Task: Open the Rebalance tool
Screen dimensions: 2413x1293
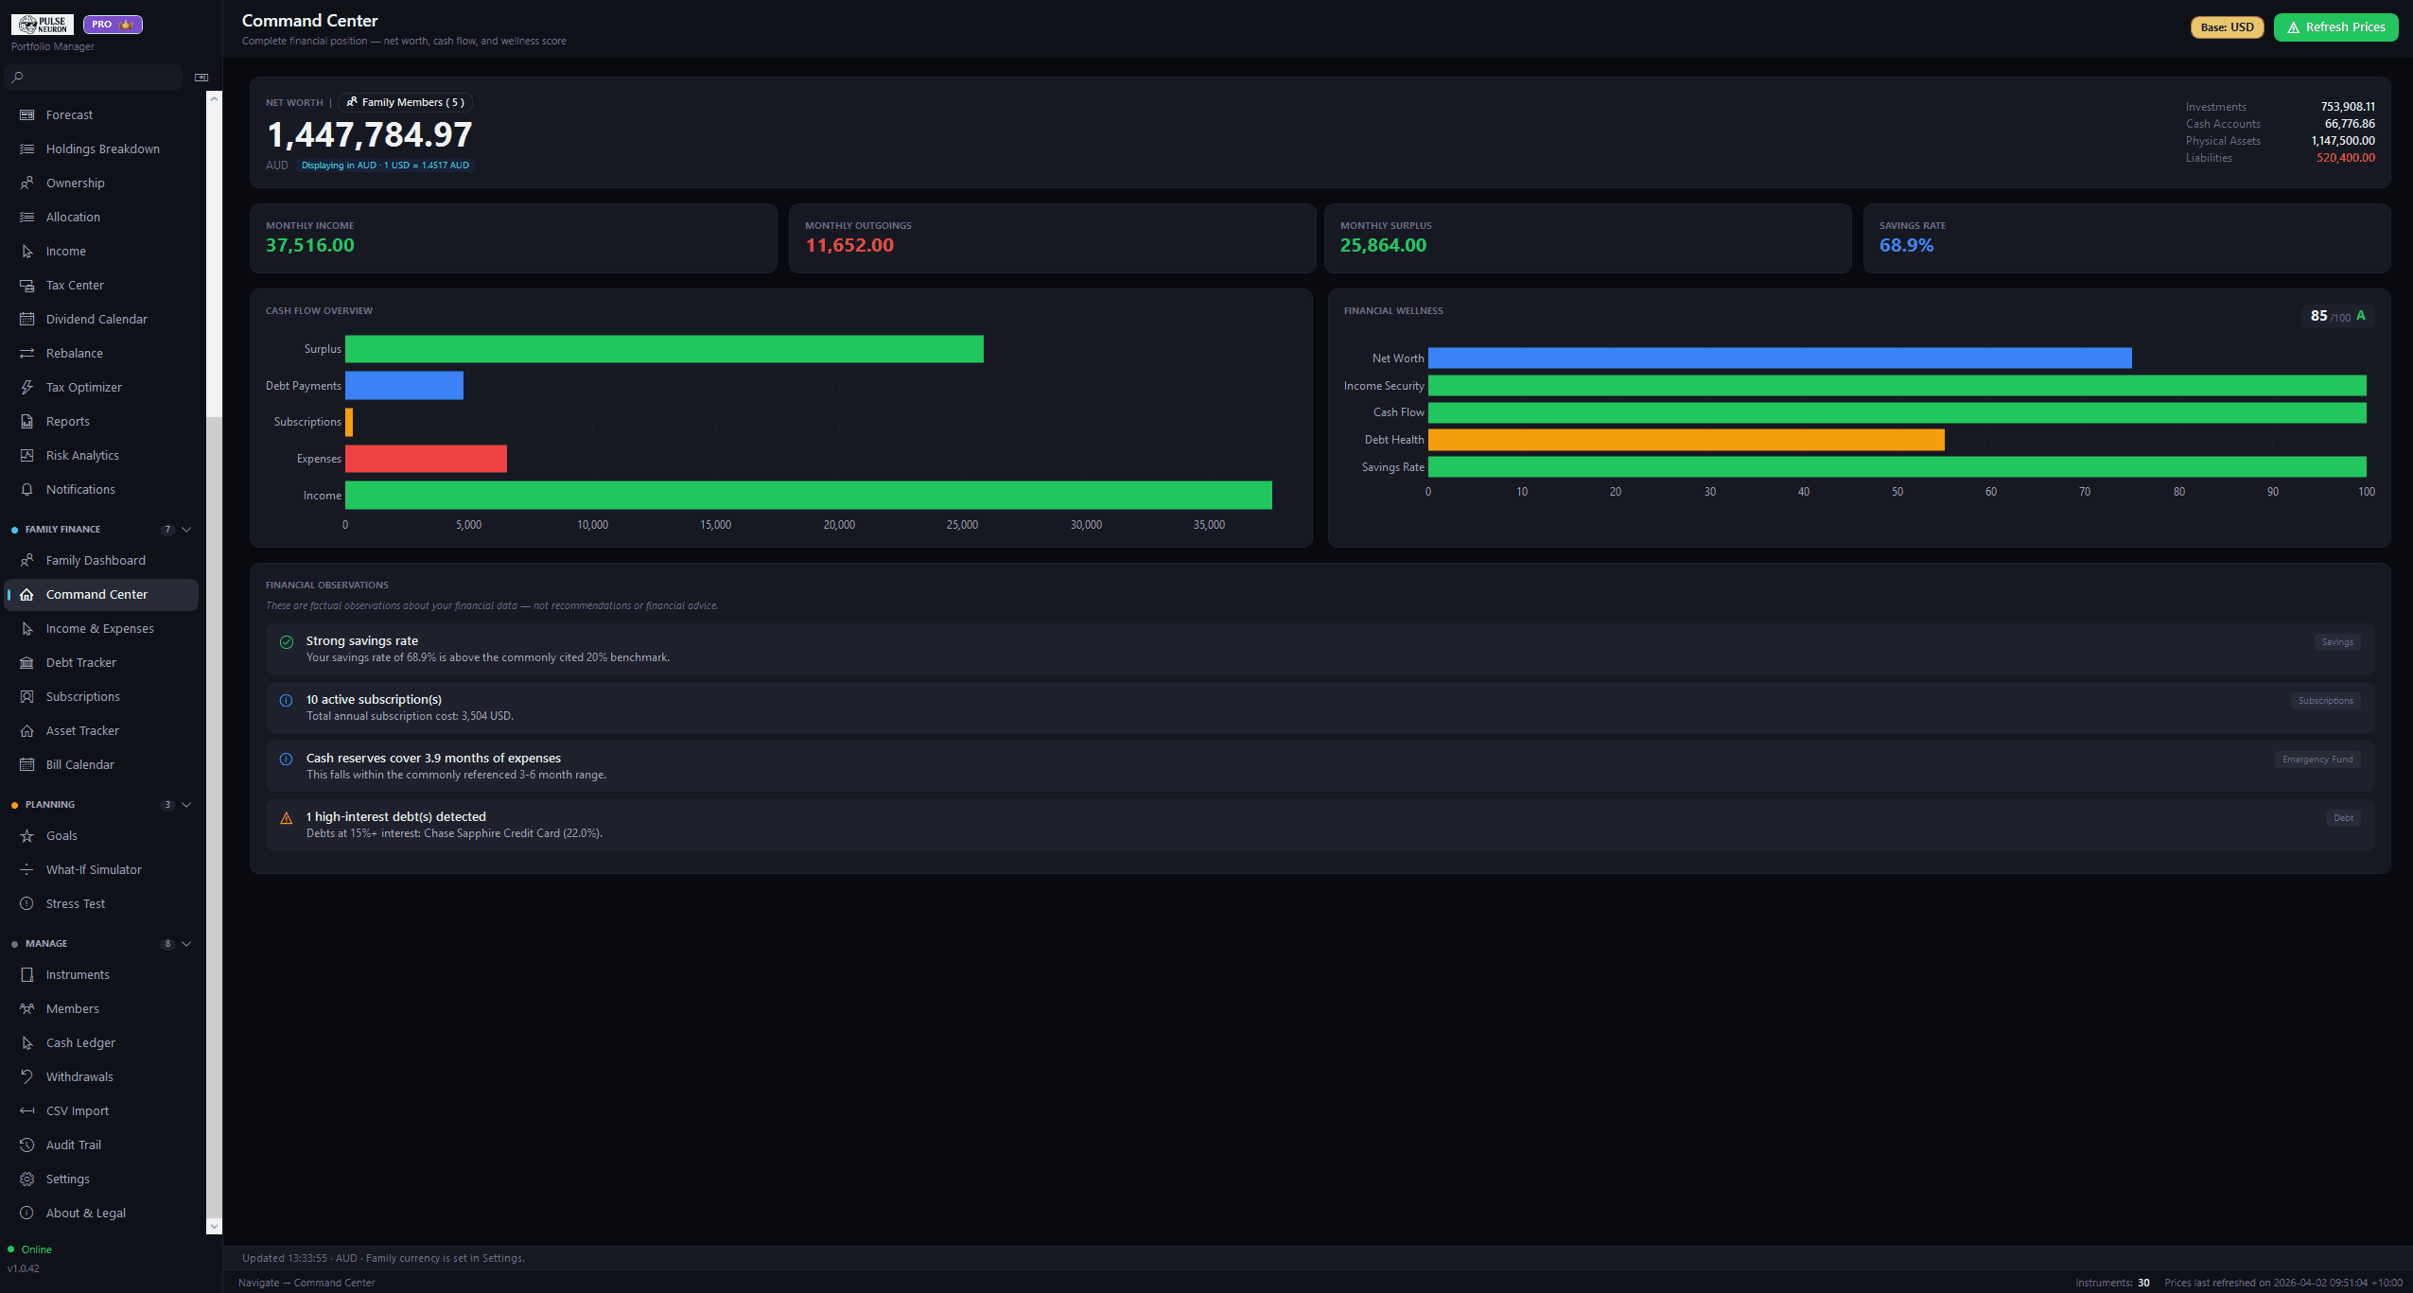Action: point(75,353)
